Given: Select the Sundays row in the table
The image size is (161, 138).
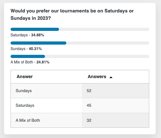Looking at the screenshot, I should click(80, 91).
